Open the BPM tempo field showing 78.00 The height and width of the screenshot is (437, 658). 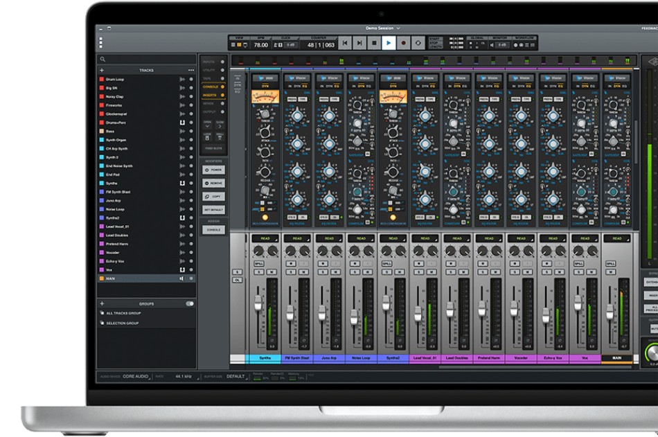(260, 45)
